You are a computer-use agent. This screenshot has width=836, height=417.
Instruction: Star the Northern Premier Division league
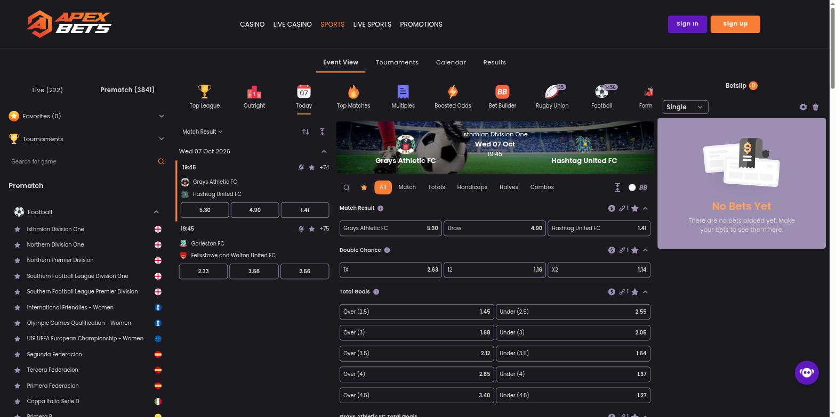point(17,260)
